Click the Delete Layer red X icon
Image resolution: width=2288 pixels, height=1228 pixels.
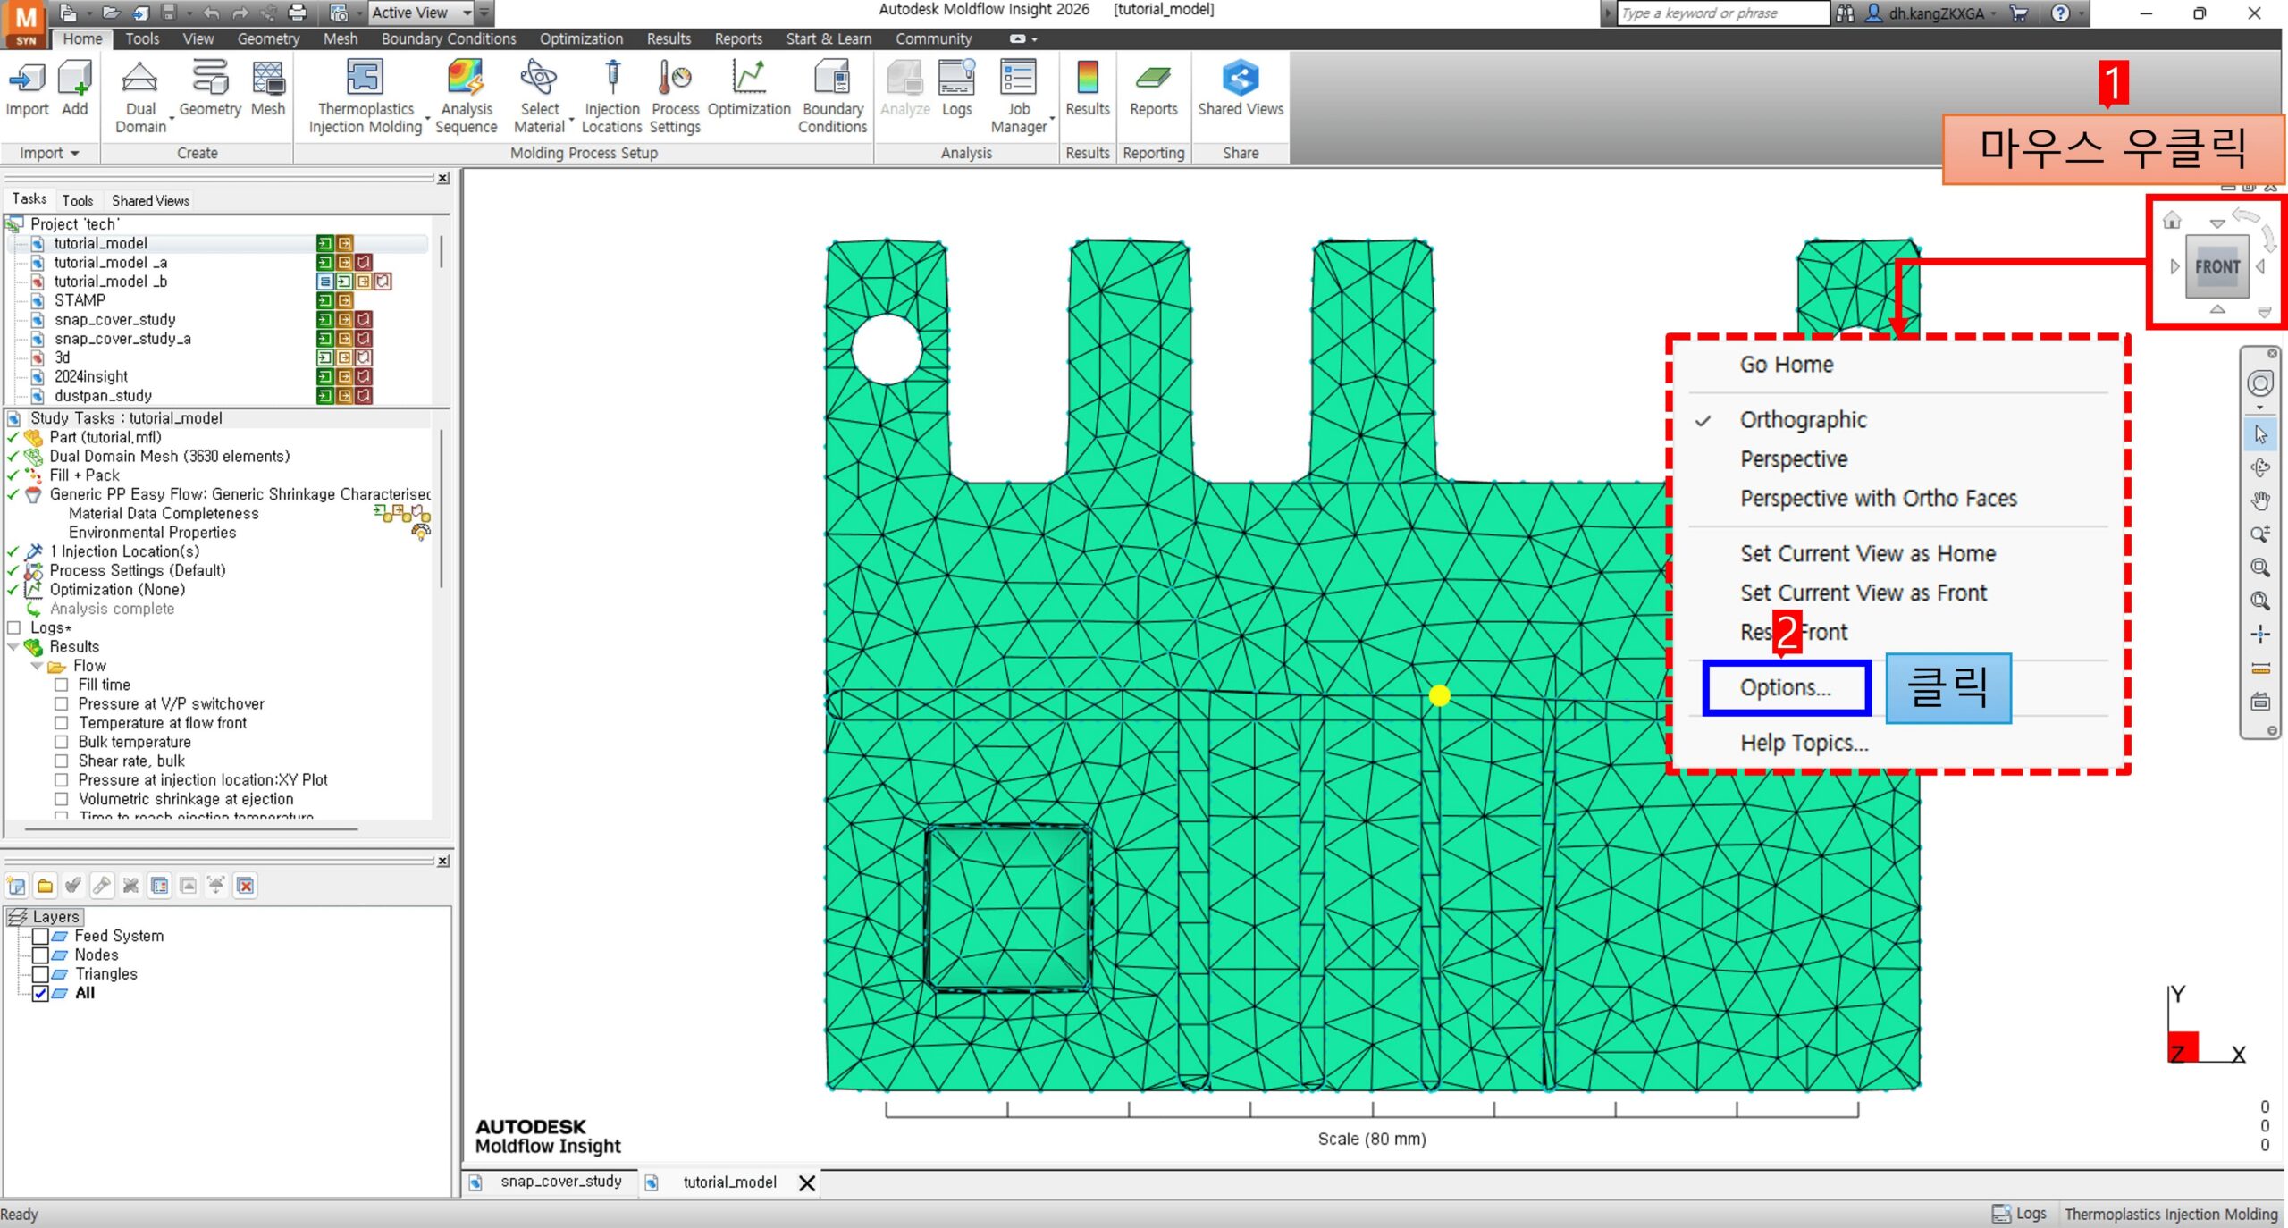(246, 886)
